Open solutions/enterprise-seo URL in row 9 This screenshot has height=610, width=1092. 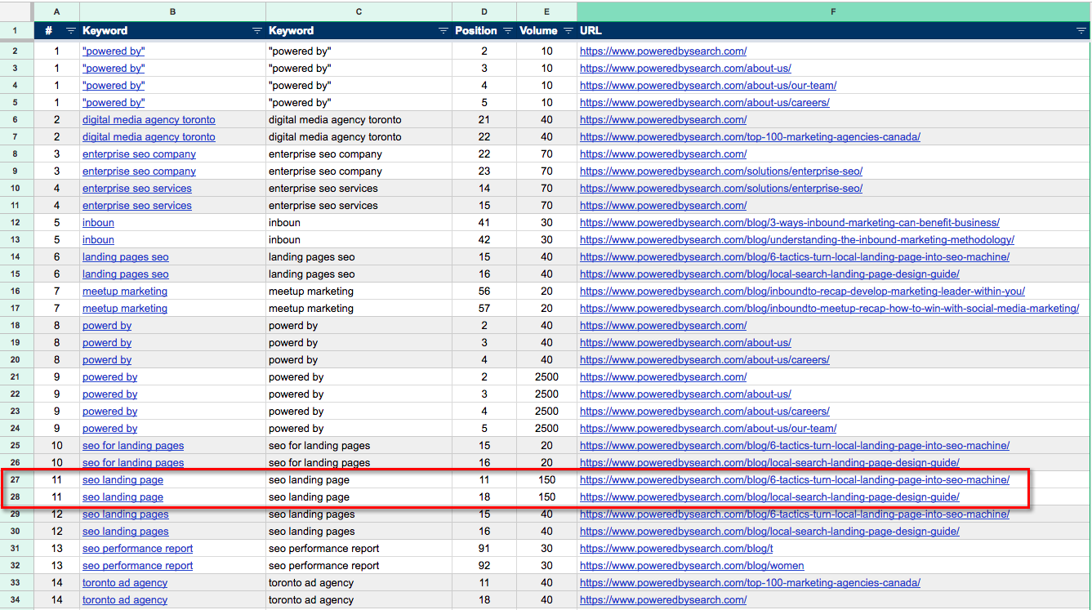(721, 171)
